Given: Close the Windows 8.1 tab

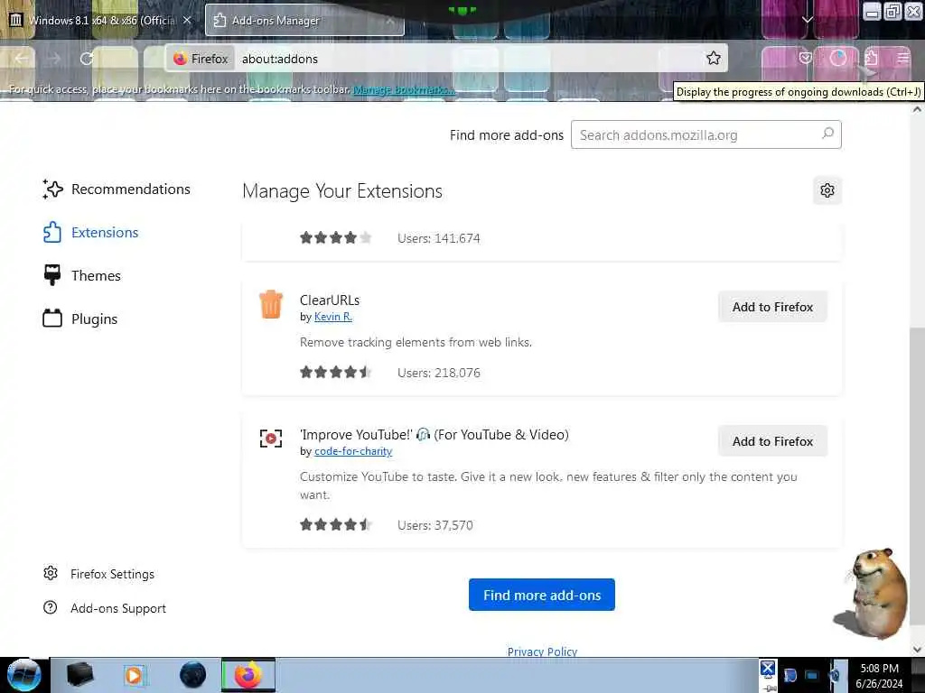Looking at the screenshot, I should click(187, 20).
